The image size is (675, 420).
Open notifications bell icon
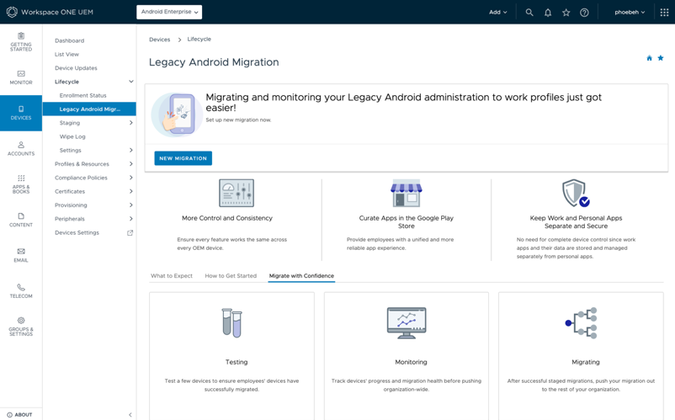coord(548,13)
